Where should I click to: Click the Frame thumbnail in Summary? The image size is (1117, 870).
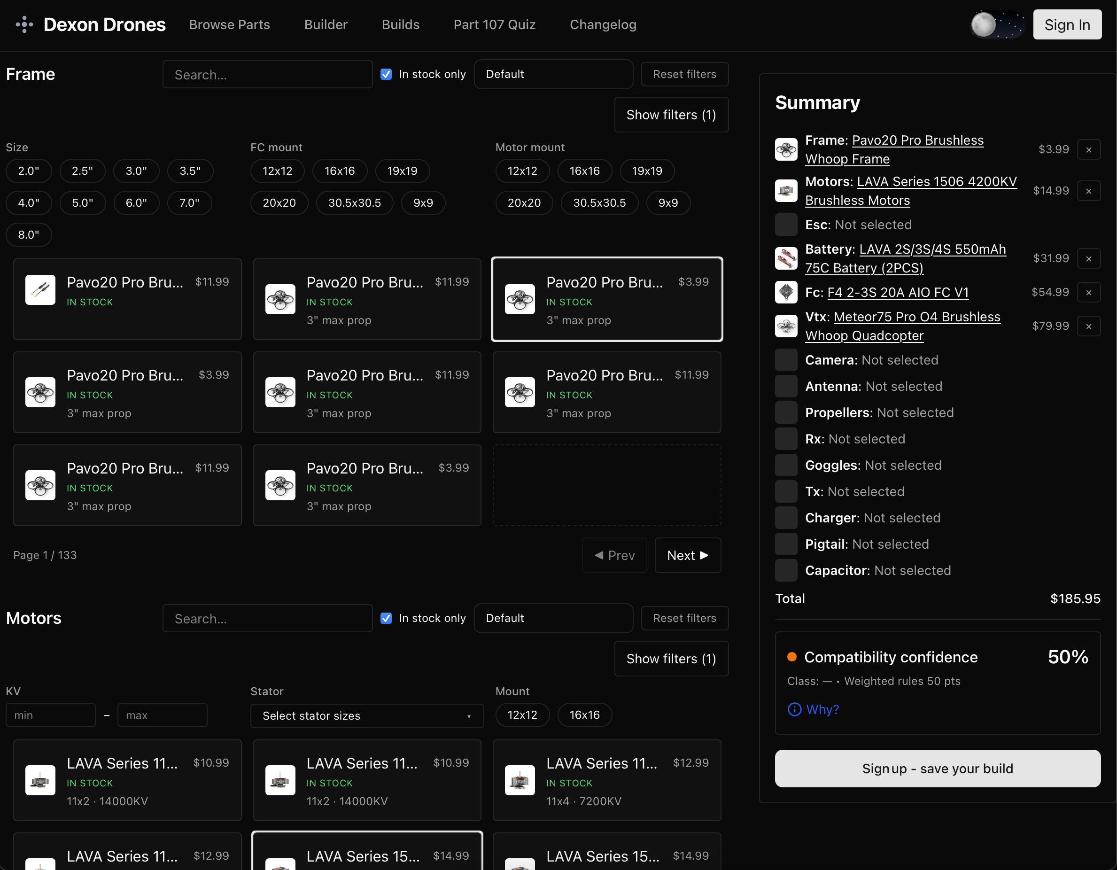coord(786,150)
